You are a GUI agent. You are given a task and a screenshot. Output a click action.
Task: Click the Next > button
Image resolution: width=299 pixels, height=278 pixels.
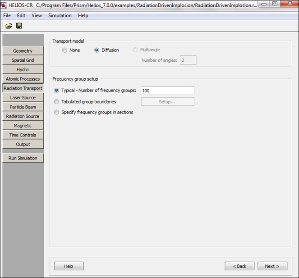point(271,266)
